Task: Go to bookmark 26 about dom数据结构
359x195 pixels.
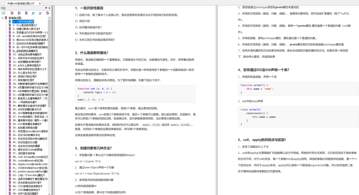Action: coord(30,113)
